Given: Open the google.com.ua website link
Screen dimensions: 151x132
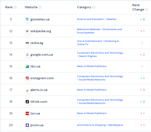Looking at the screenshot, I should coord(42,55).
